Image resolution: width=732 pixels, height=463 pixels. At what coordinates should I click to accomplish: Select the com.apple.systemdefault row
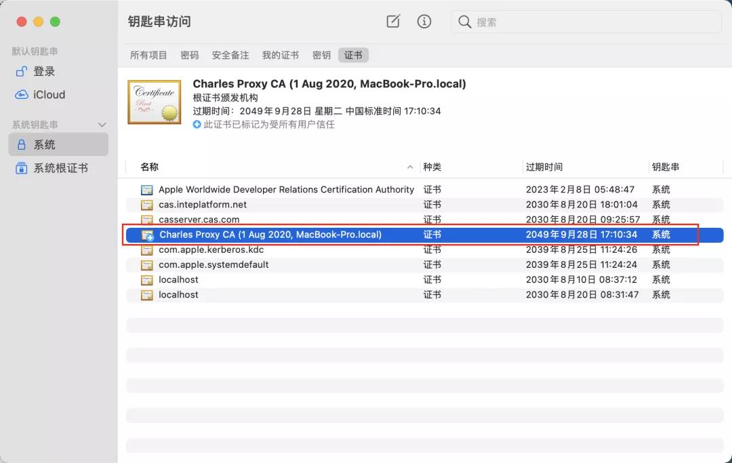coord(425,264)
